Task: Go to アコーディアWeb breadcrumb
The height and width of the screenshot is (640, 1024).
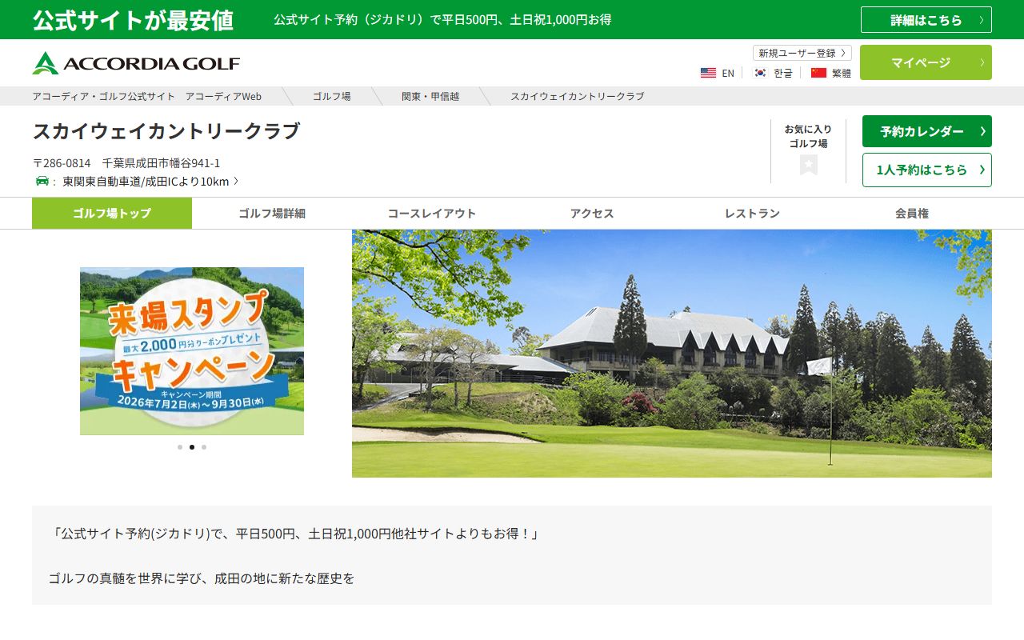Action: tap(147, 96)
